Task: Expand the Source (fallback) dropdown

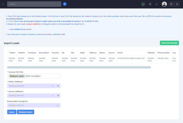Action: tap(31, 96)
